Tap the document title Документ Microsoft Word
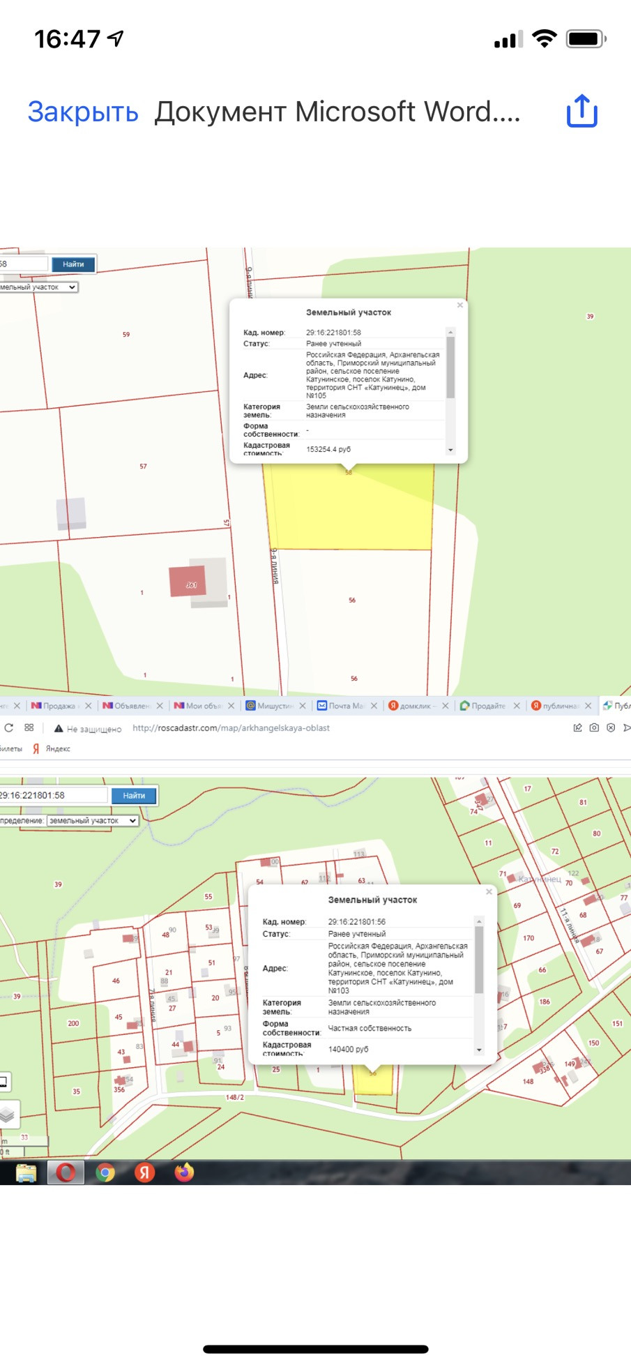 (337, 112)
